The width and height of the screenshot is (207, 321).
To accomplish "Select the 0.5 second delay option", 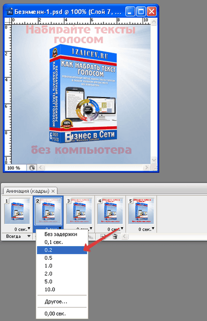I will click(62, 258).
